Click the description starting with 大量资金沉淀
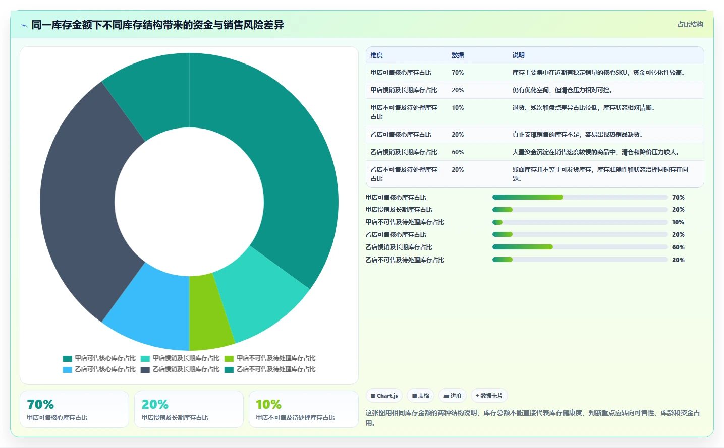Viewport: 724px width, 448px height. tap(596, 152)
